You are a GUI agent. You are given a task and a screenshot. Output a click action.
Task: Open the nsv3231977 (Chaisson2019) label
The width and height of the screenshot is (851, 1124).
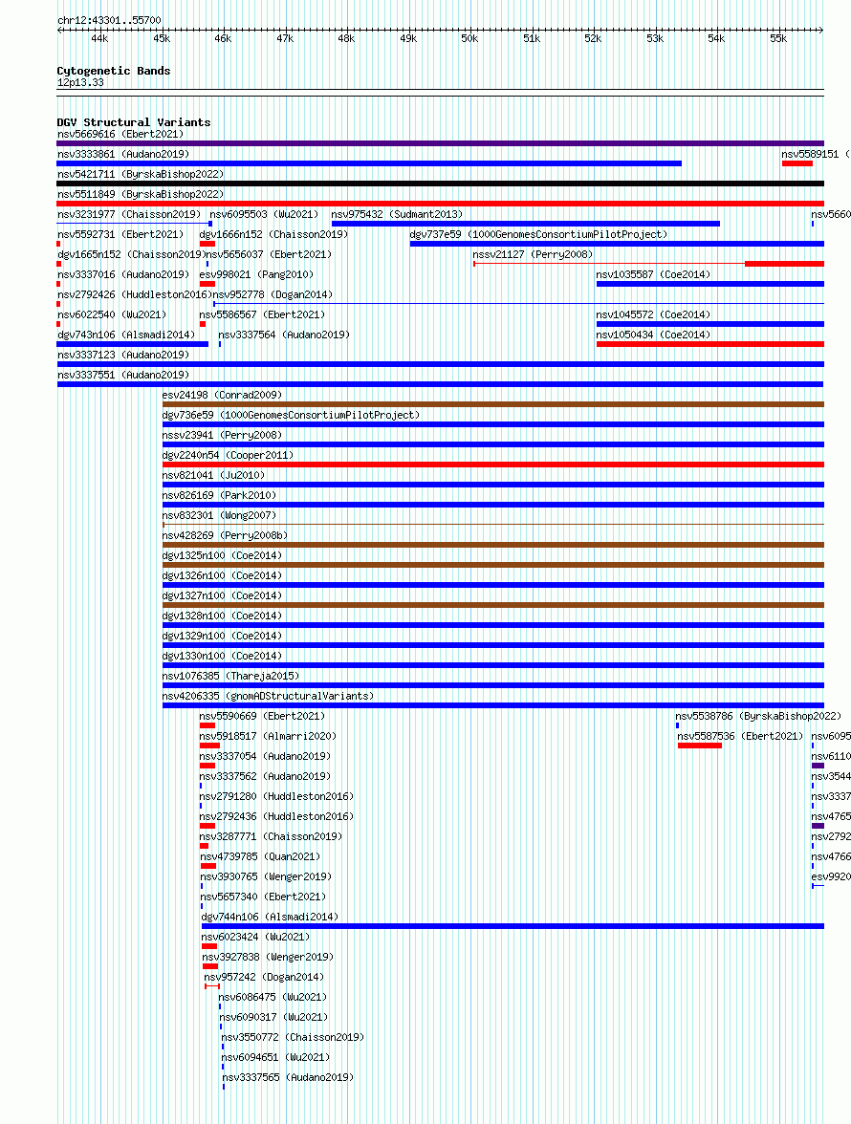[x=129, y=214]
